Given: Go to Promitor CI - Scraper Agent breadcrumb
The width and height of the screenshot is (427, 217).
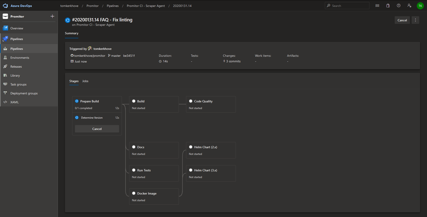Looking at the screenshot, I should 146,6.
